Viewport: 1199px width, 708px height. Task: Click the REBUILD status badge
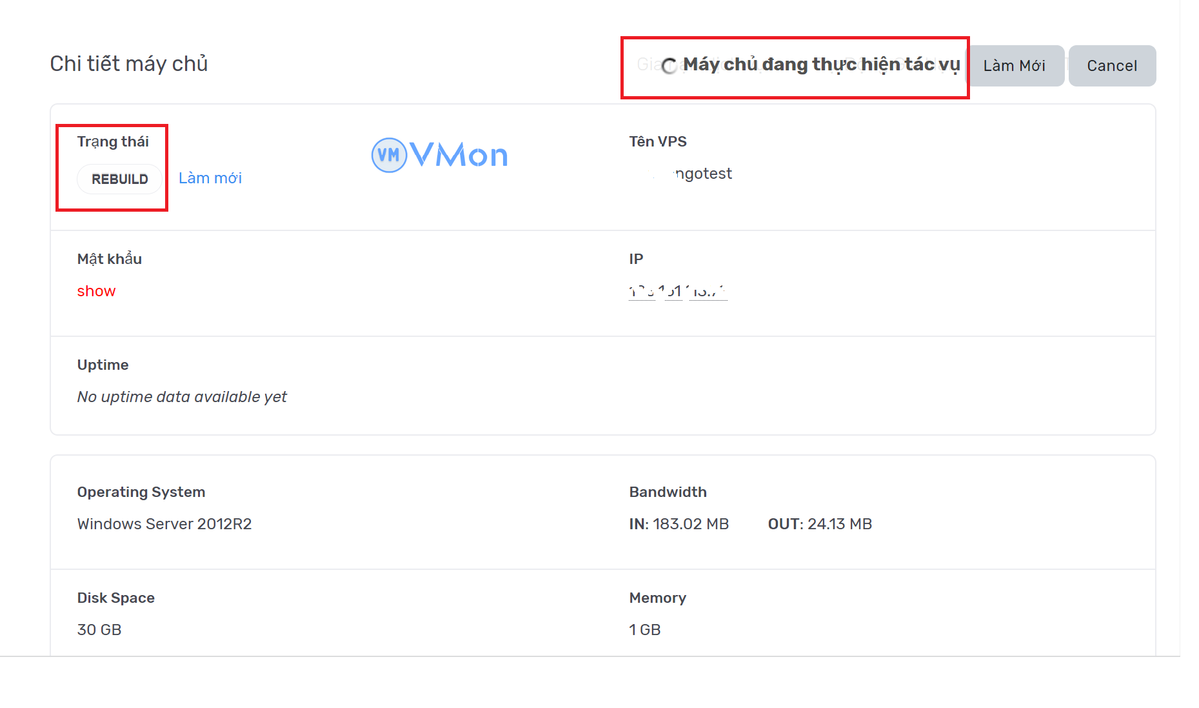tap(119, 179)
